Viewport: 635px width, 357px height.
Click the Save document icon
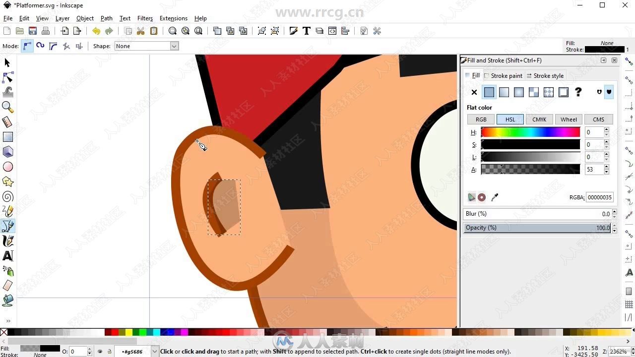[33, 31]
